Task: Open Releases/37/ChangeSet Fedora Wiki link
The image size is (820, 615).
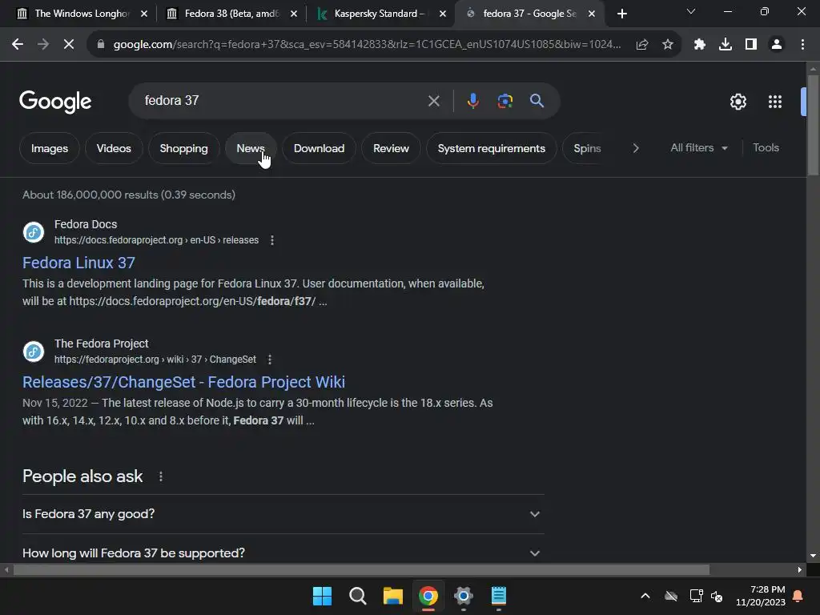Action: click(x=183, y=382)
